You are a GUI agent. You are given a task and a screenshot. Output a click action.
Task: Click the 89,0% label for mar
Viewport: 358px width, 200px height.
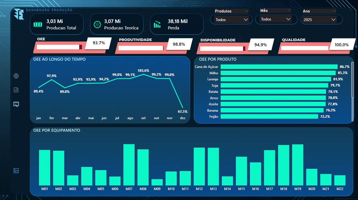65,92
